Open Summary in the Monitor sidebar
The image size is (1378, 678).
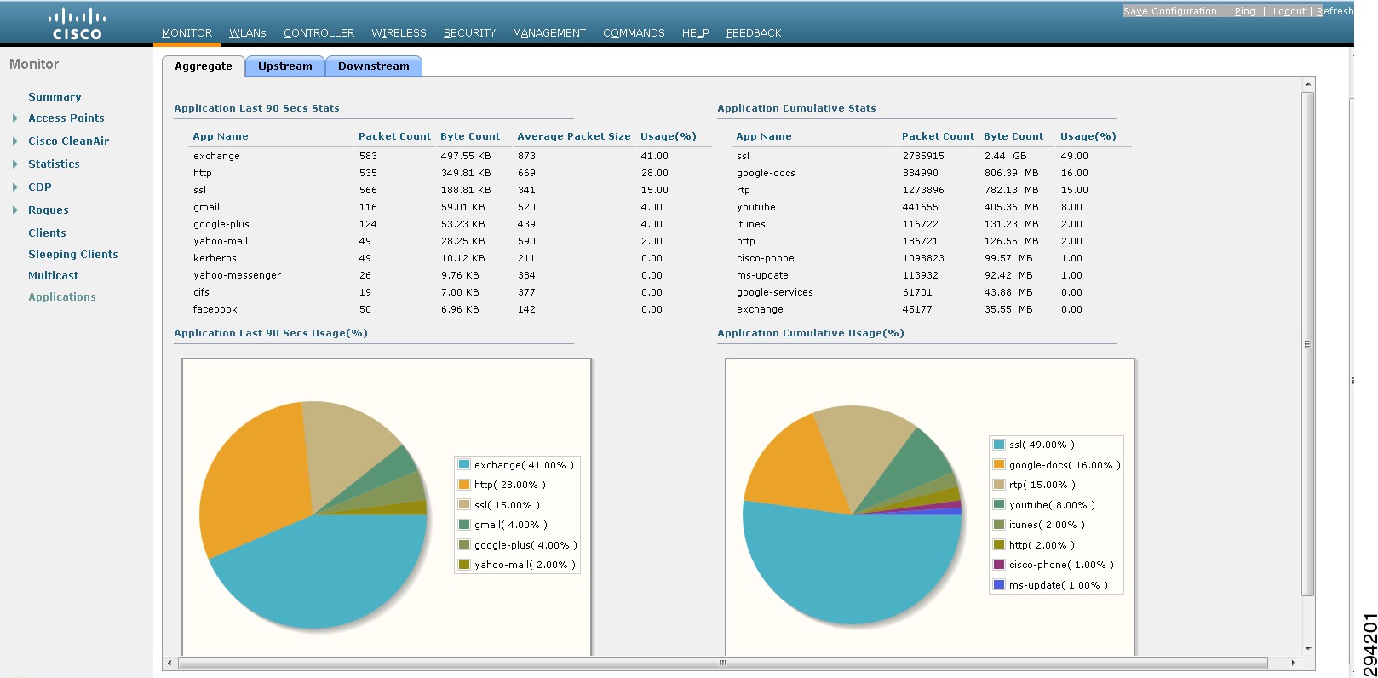(x=55, y=97)
